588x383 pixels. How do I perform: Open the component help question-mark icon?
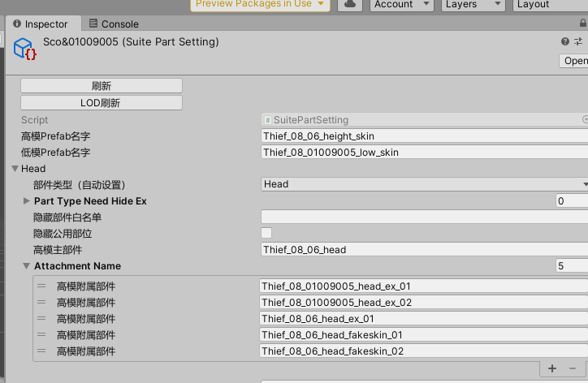[564, 41]
